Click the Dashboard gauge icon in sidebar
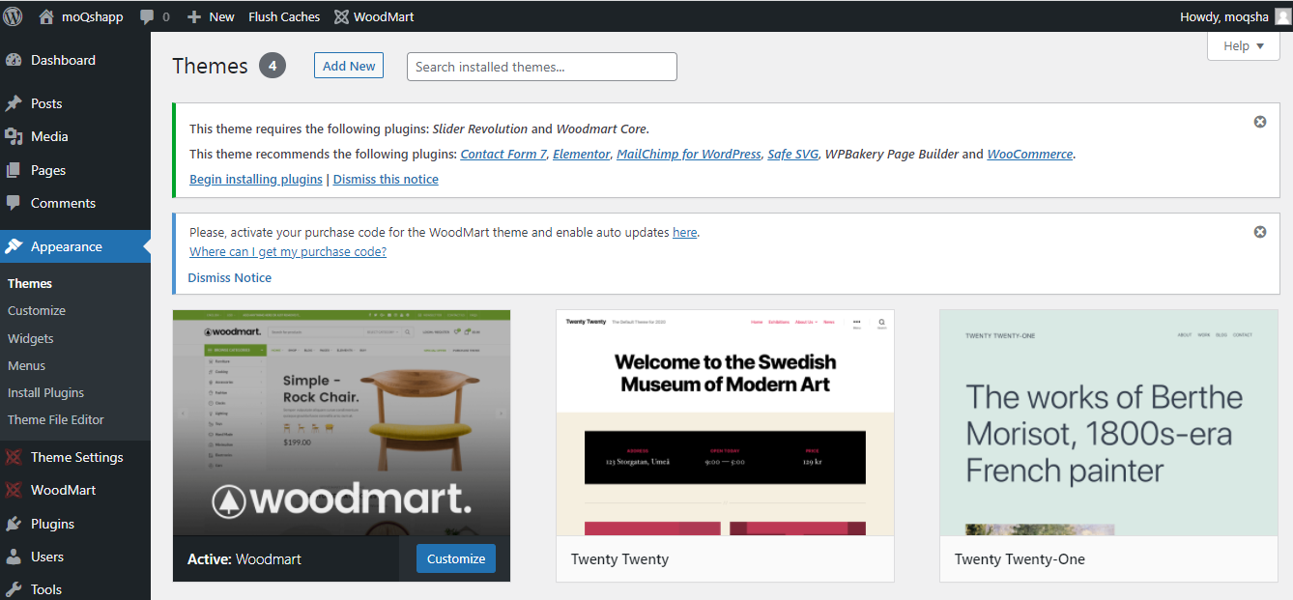Screen dimensions: 1293x600 tap(14, 60)
